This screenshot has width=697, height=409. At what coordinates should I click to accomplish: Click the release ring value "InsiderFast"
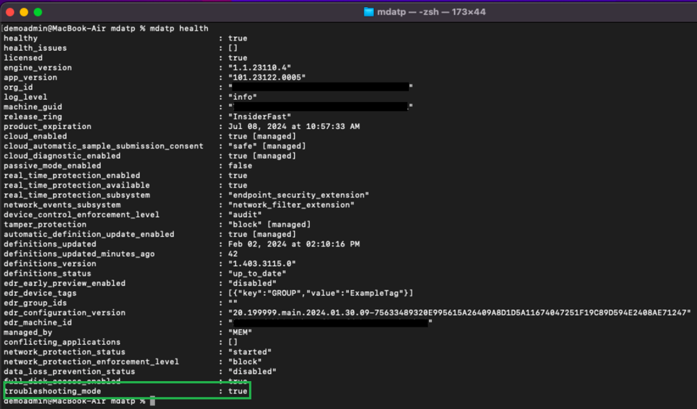[260, 117]
